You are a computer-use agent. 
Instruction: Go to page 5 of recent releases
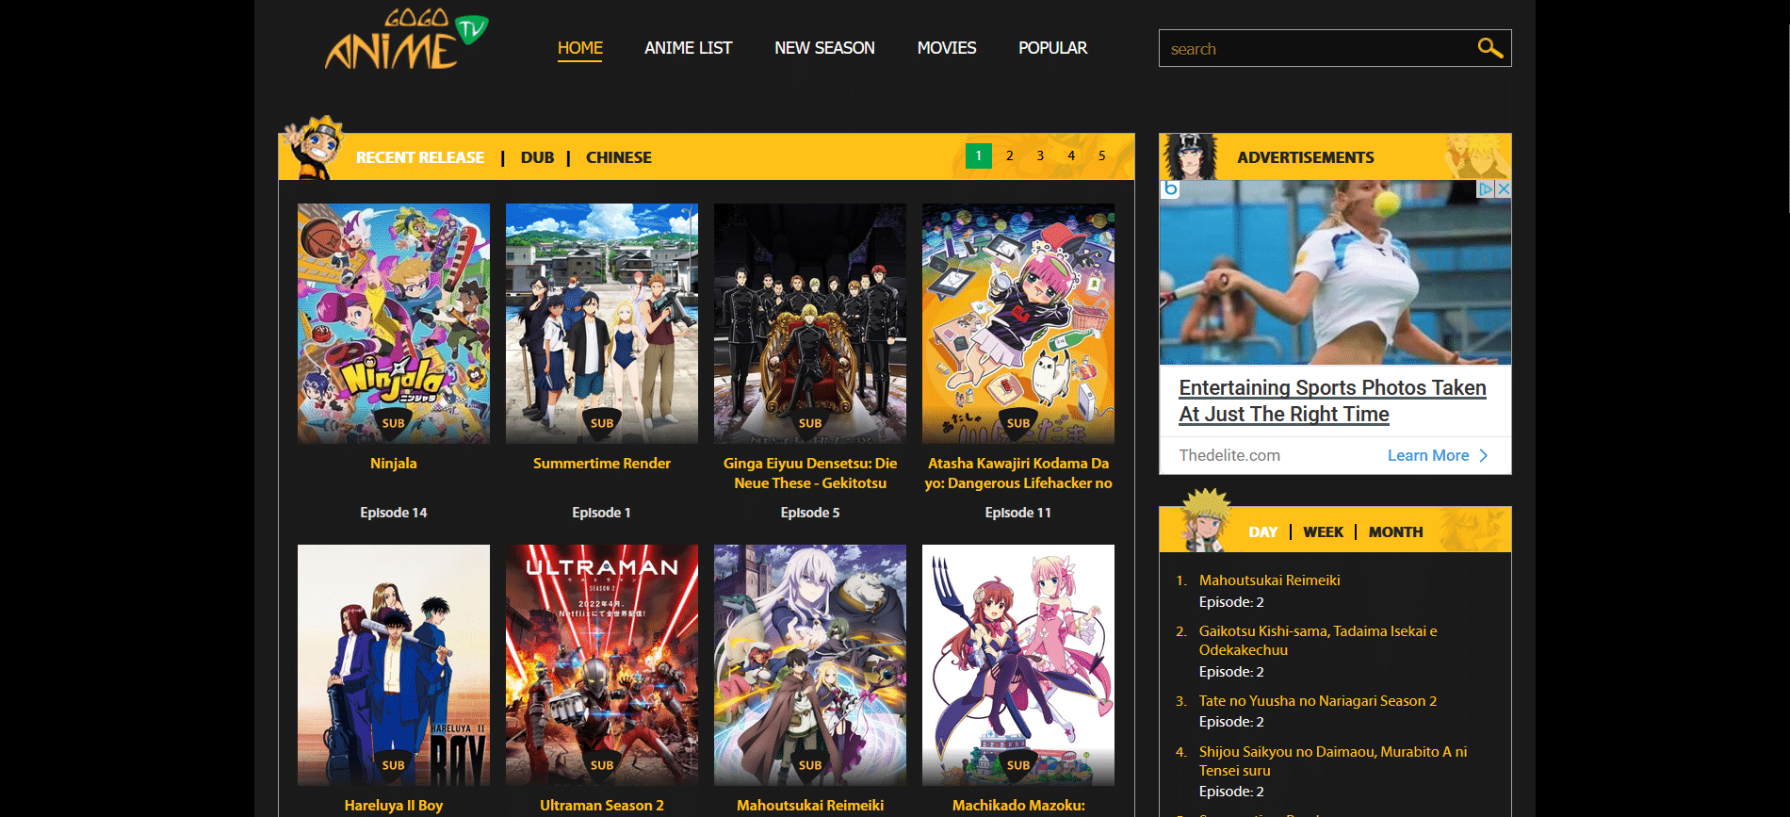1102,155
